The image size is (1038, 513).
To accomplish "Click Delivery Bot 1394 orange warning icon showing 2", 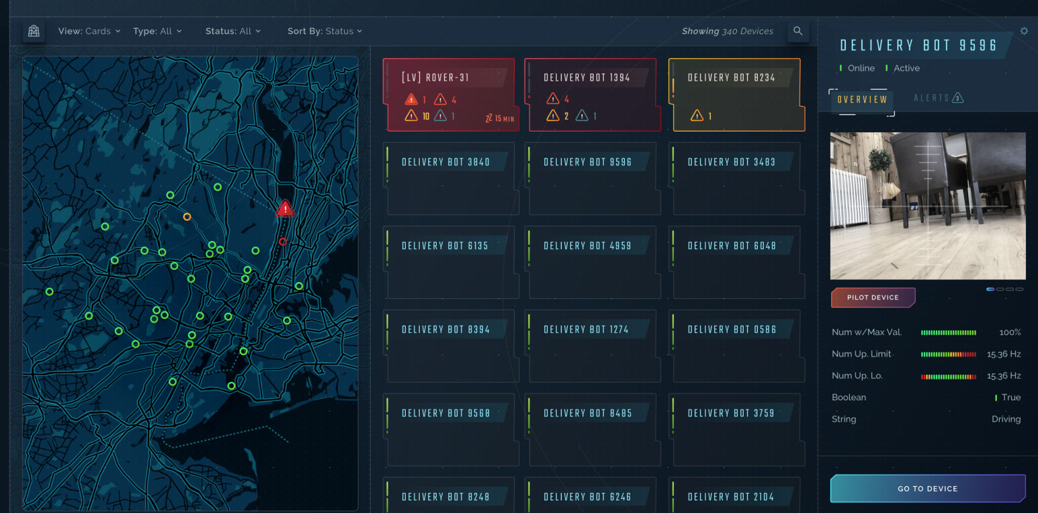I will tap(553, 116).
